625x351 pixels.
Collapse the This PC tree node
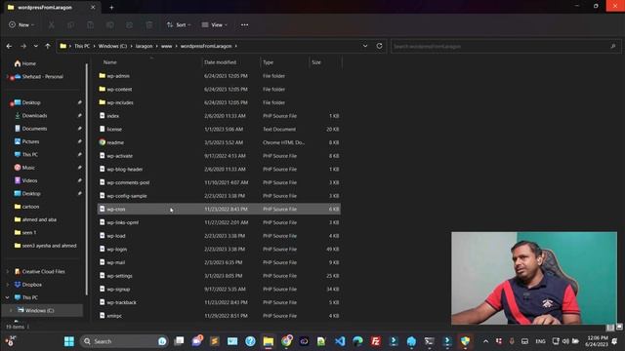[7, 297]
